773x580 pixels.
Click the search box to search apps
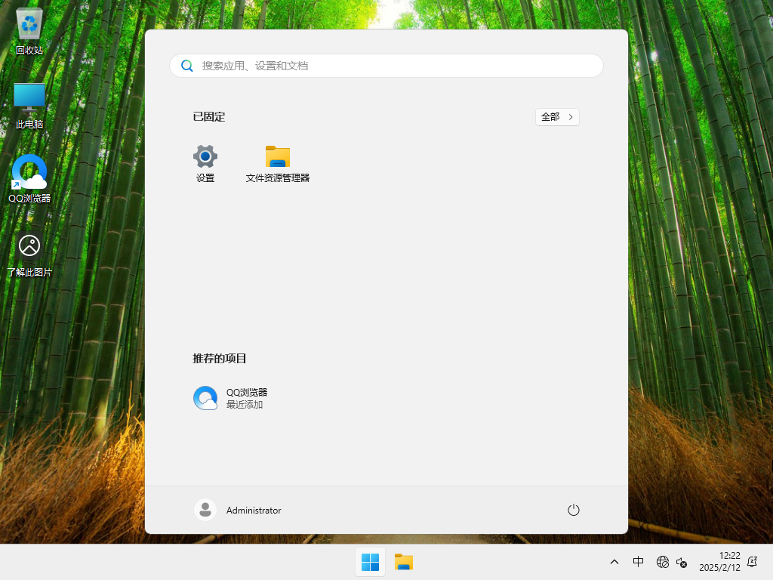coord(386,66)
